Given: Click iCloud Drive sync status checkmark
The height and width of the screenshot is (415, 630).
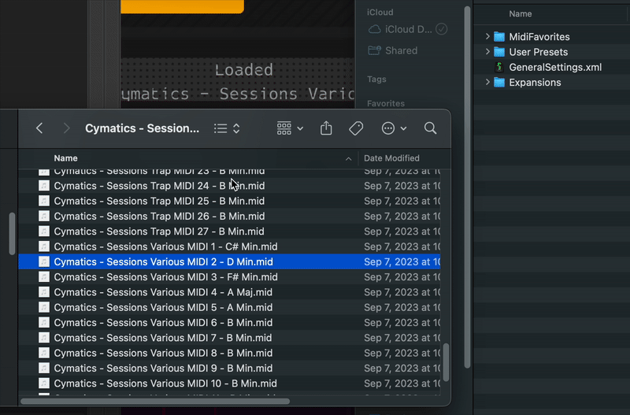Looking at the screenshot, I should (x=442, y=29).
